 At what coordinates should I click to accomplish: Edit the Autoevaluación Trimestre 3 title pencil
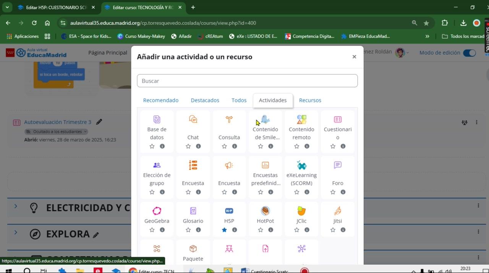pos(99,122)
